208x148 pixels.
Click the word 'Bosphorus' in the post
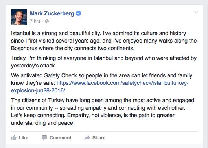[24, 48]
